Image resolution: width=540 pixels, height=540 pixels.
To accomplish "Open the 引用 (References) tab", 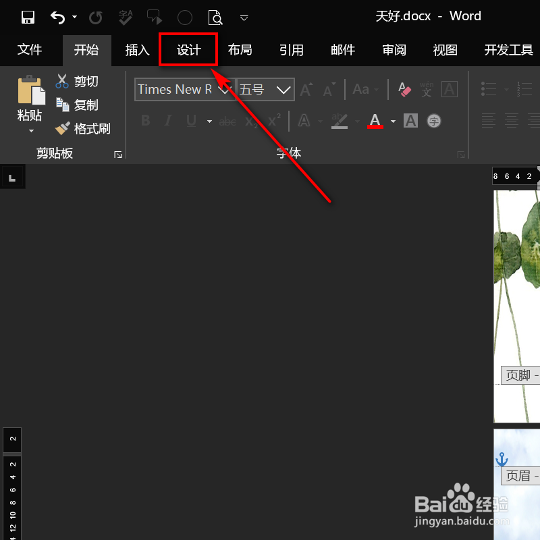I will pyautogui.click(x=292, y=49).
